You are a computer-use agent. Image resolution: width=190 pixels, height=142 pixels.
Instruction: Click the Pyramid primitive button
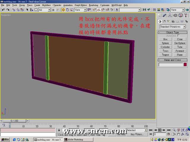(180, 51)
